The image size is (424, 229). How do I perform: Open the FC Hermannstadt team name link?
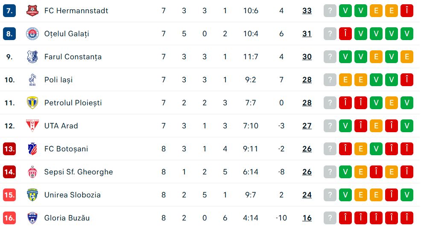[x=76, y=11]
